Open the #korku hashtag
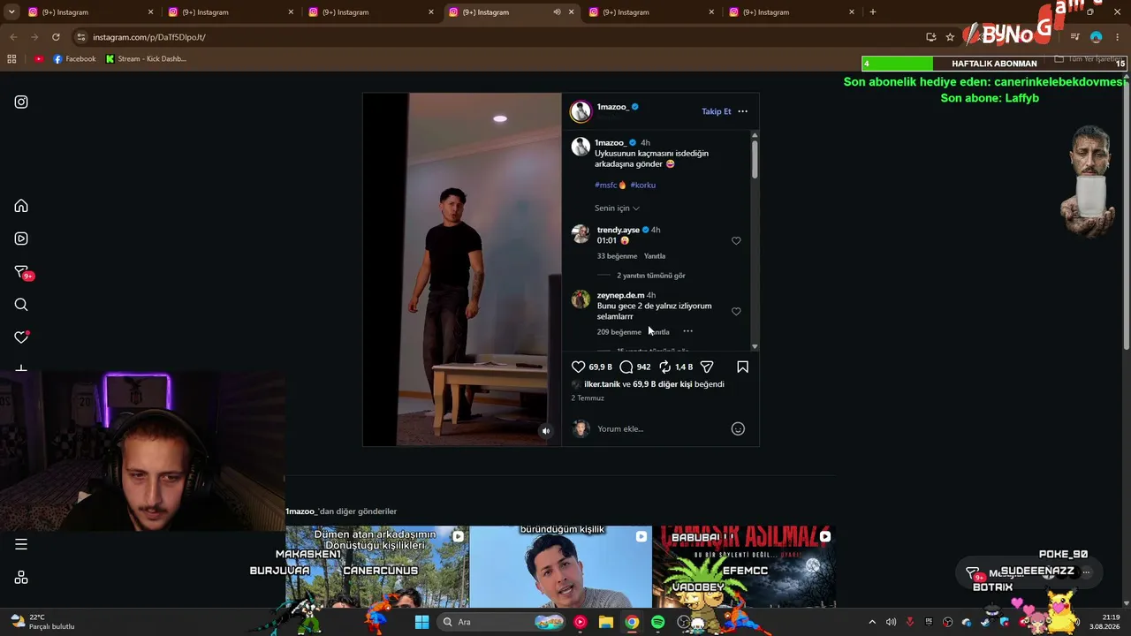Viewport: 1131px width, 636px height. [643, 185]
